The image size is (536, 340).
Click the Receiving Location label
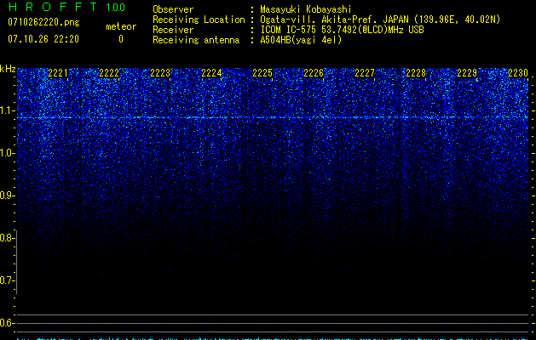tap(199, 20)
